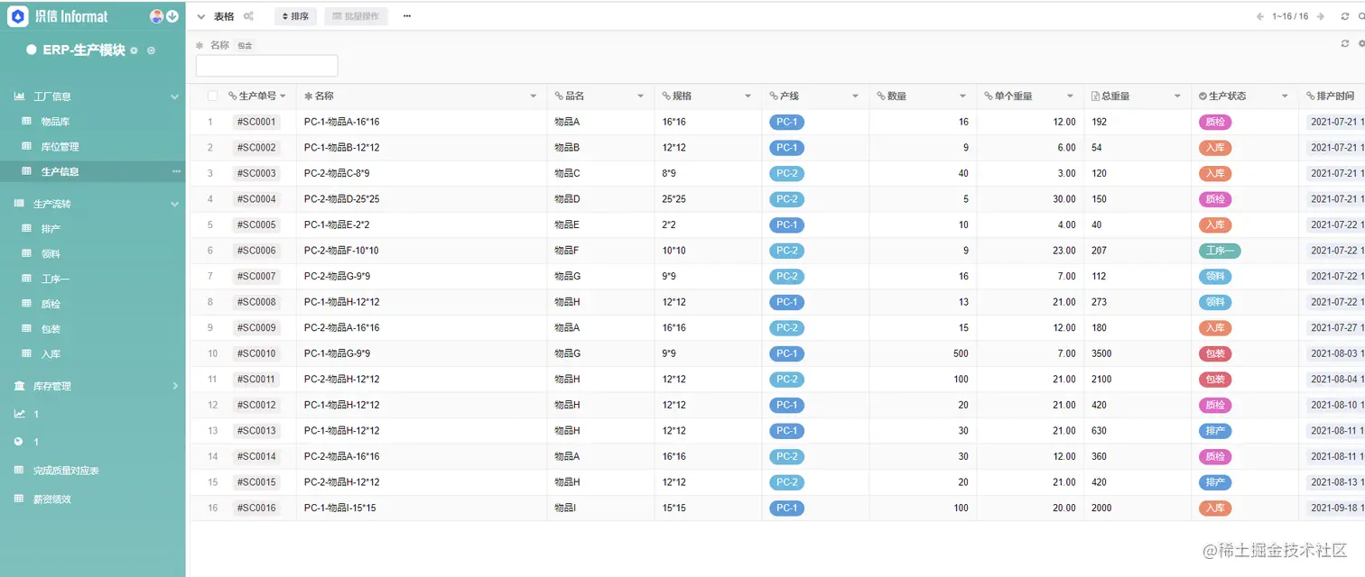The height and width of the screenshot is (577, 1365).
Task: Open the 单个重量 column dropdown arrow
Action: coord(1070,96)
